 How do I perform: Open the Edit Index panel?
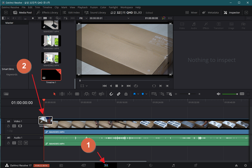pyautogui.click(x=71, y=13)
